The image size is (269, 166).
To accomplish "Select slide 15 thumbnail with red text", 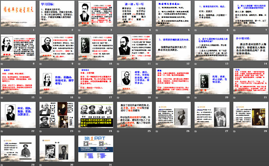I will click(x=18, y=81).
